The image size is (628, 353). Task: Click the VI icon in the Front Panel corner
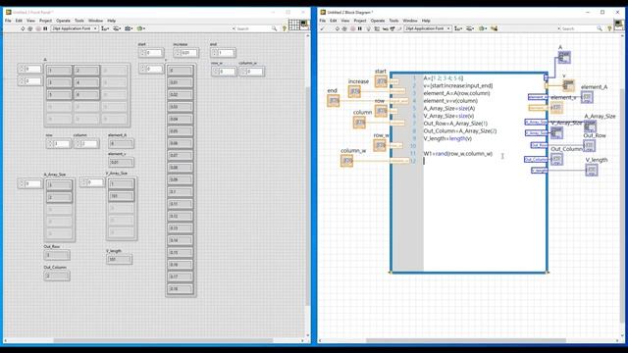coord(305,25)
